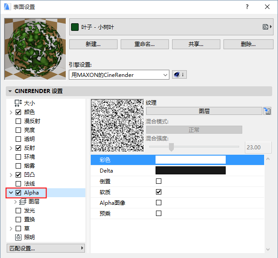278x258 pixels.
Task: Click the leaf sphere material preview
Action: tap(35, 49)
